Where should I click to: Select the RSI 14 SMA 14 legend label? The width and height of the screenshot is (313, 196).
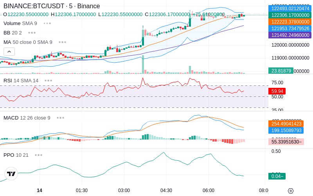[21, 81]
